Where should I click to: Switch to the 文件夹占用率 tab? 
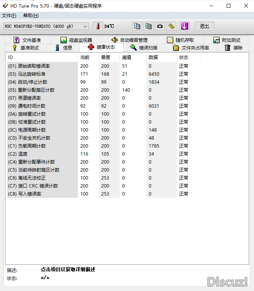coord(191,48)
